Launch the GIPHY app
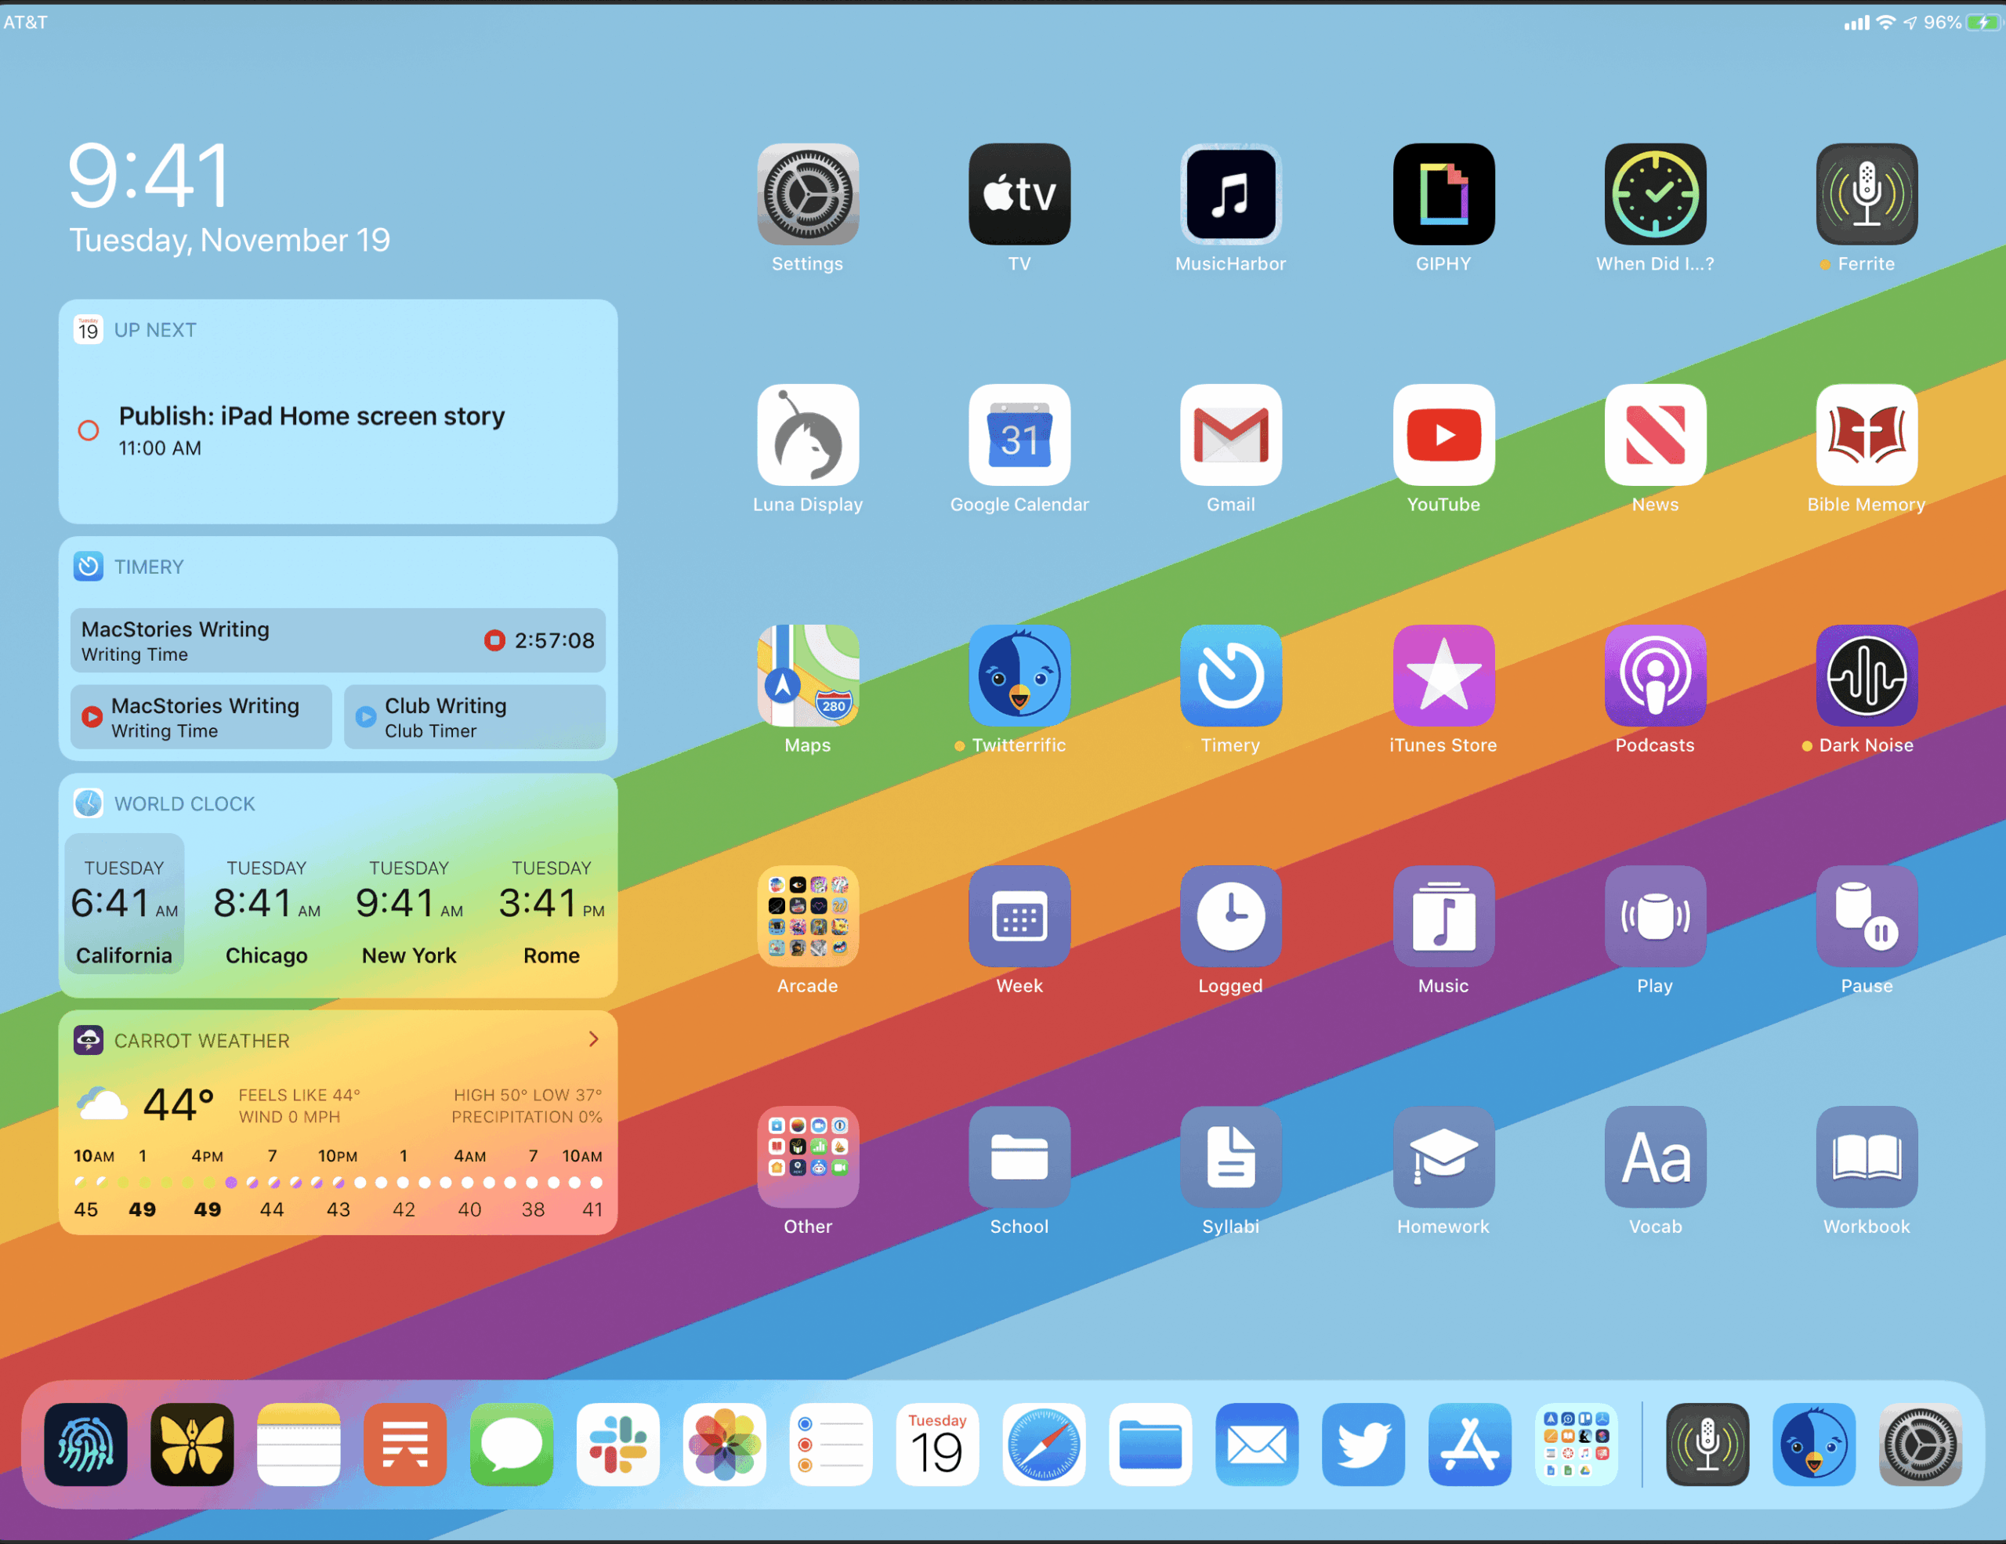The width and height of the screenshot is (2006, 1544). (x=1443, y=194)
